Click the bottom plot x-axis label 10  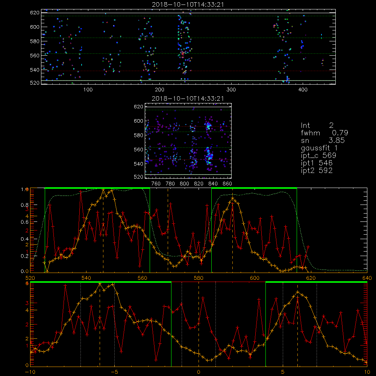point(367,372)
